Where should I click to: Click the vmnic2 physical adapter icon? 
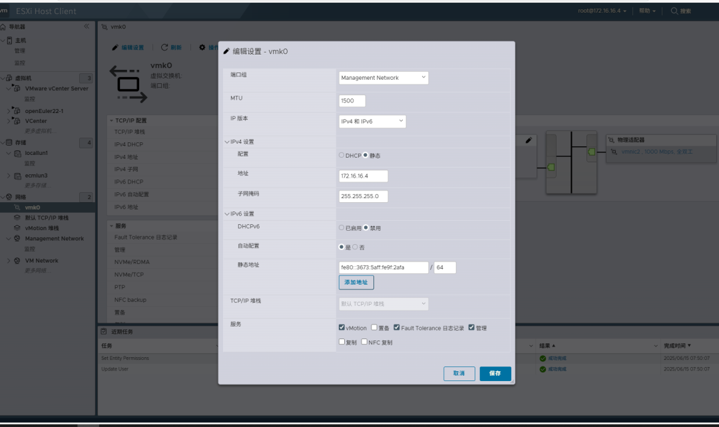(x=614, y=152)
